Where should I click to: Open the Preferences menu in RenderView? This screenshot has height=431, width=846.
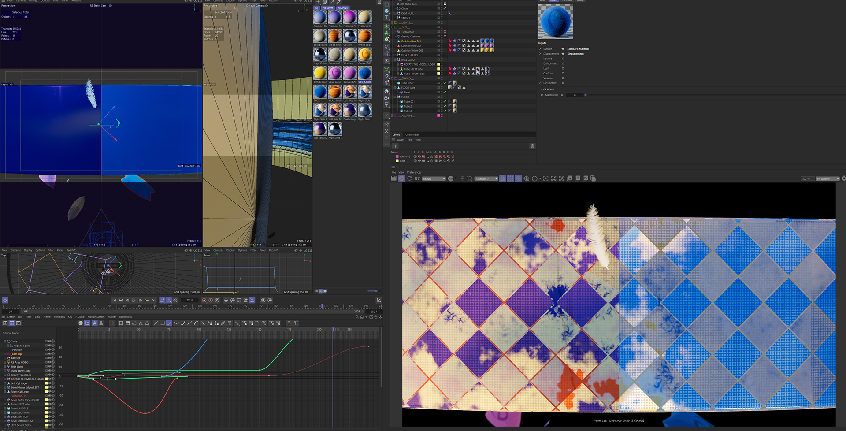pos(414,172)
